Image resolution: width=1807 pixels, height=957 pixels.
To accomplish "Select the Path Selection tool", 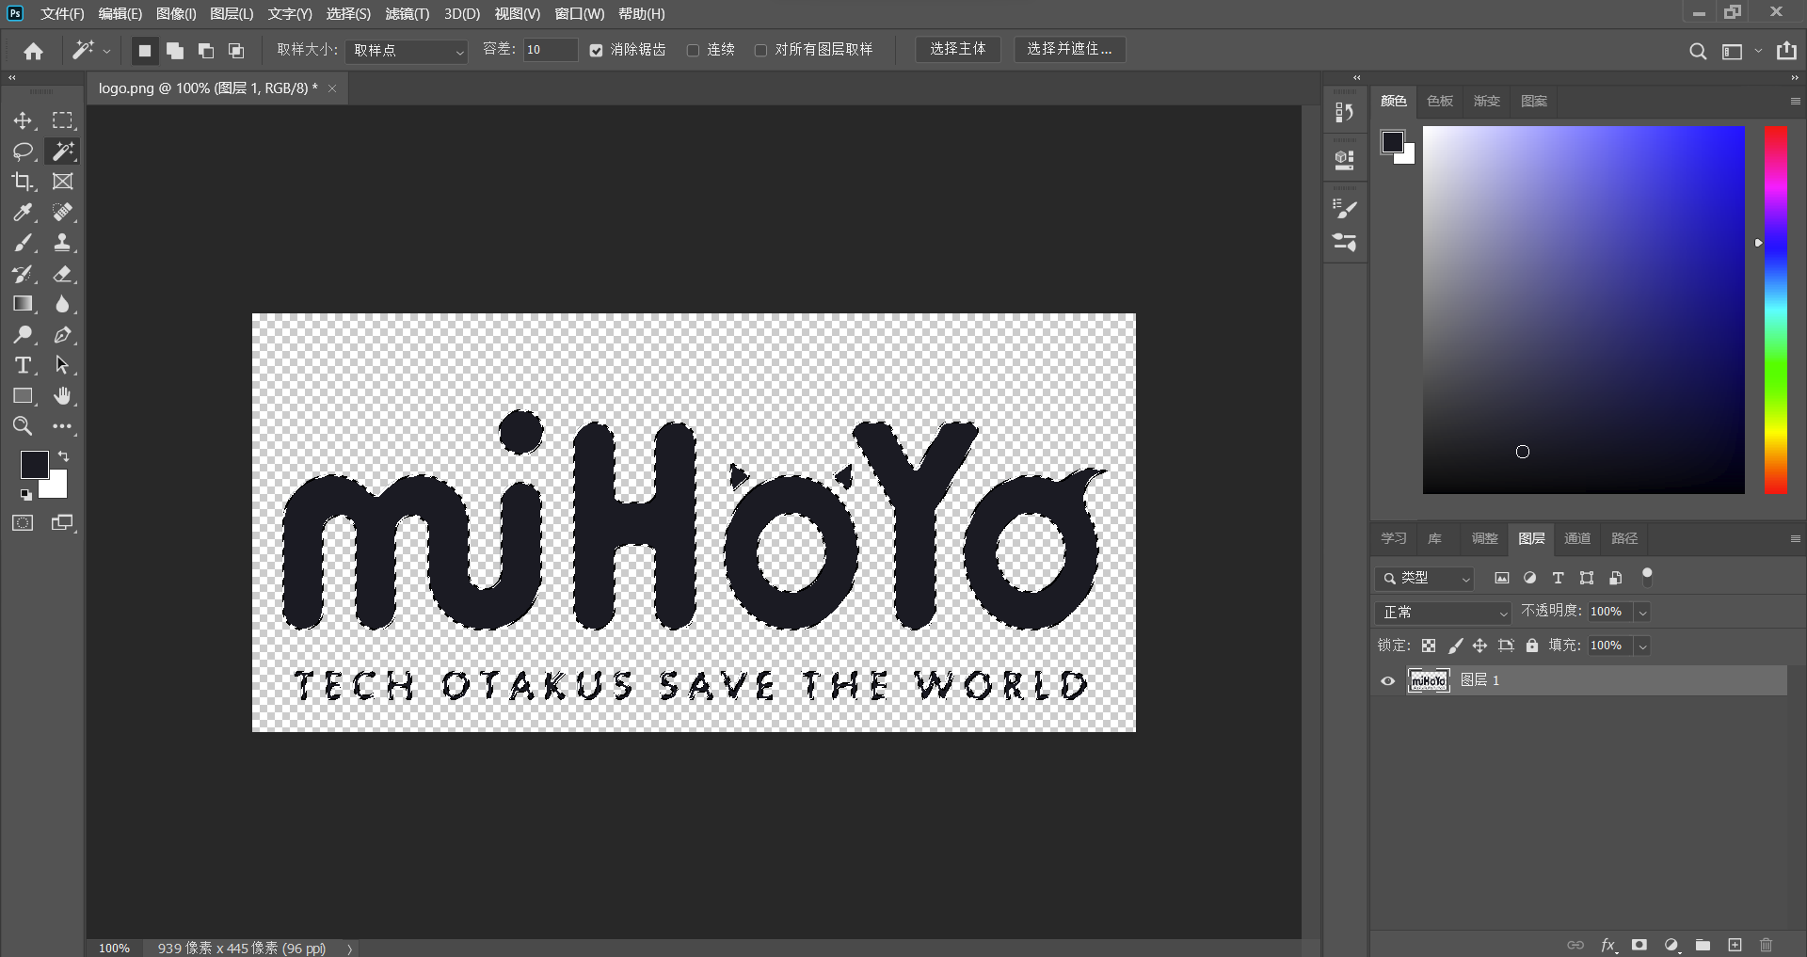I will tap(63, 365).
